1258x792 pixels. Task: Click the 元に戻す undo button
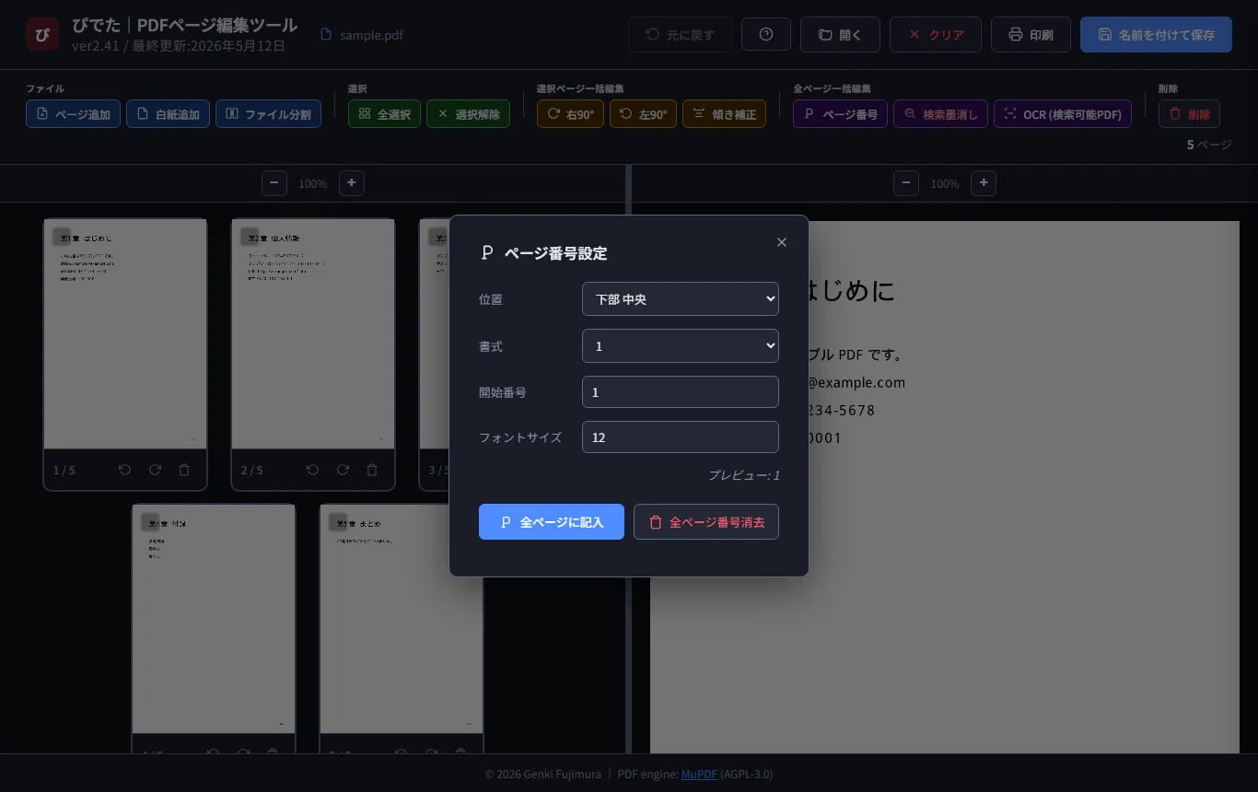coord(680,34)
